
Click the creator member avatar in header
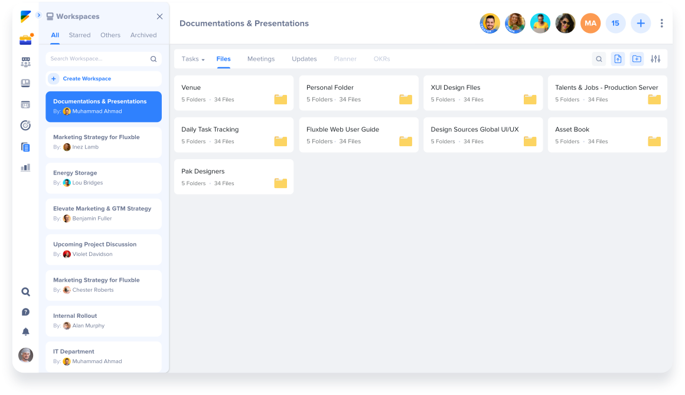490,23
